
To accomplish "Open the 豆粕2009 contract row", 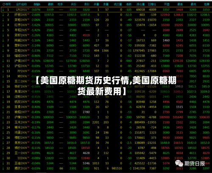I will (106, 51).
